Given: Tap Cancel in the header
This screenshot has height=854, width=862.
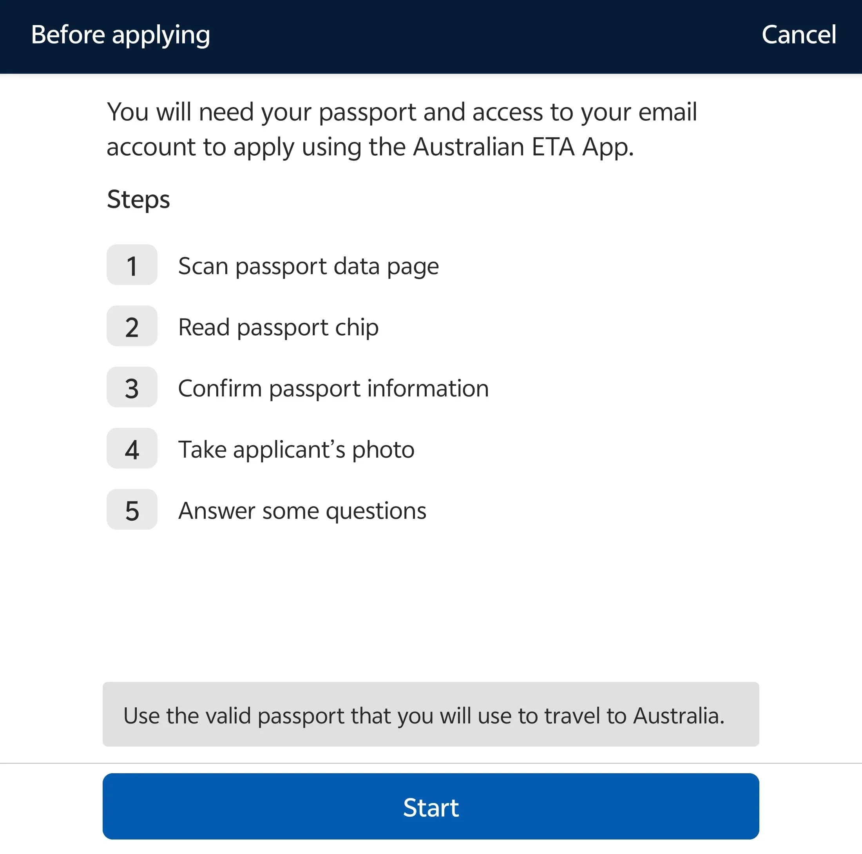Looking at the screenshot, I should coord(798,35).
